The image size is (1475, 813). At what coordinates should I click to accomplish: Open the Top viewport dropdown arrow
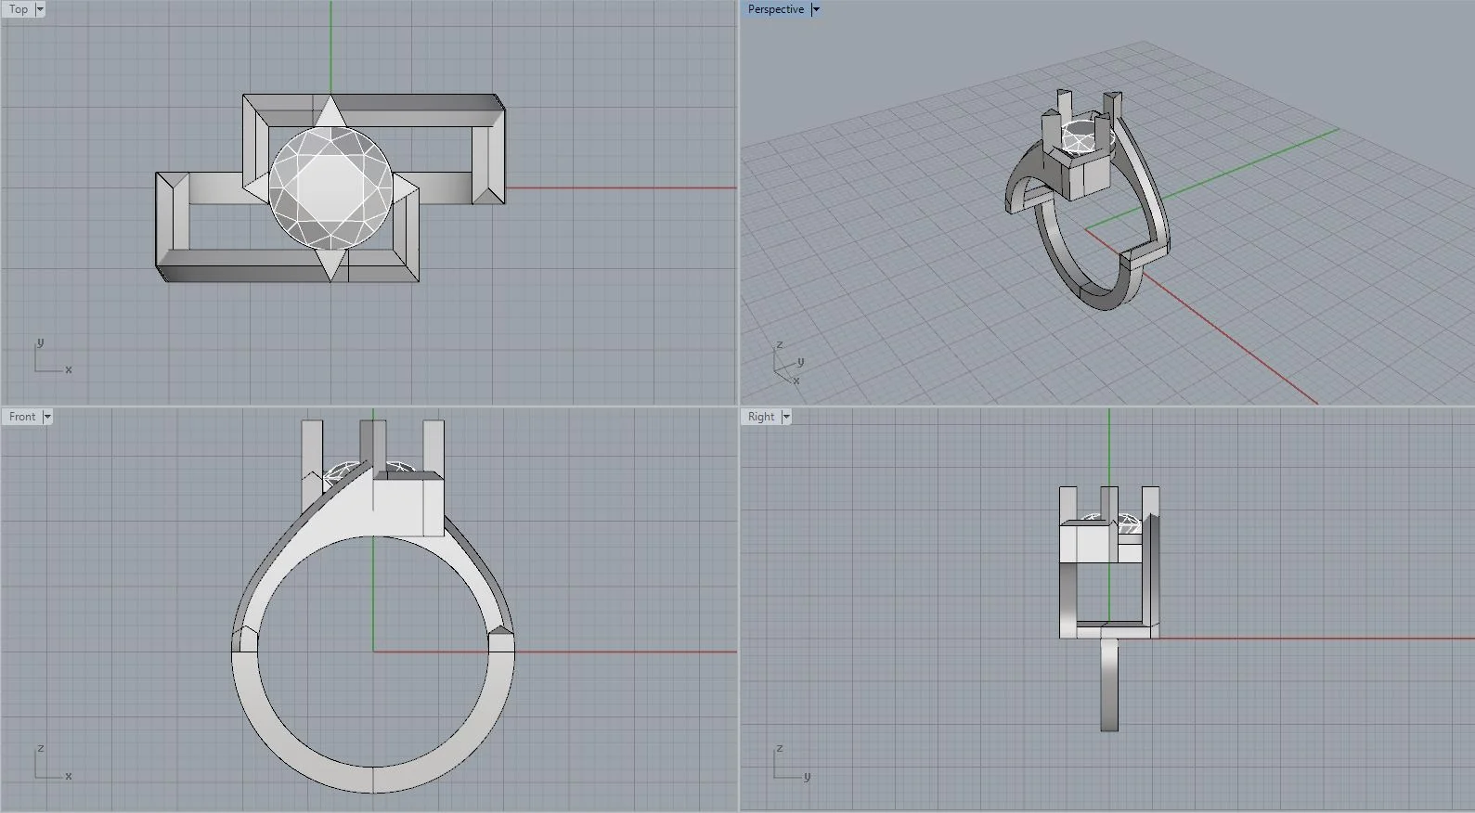[x=40, y=9]
